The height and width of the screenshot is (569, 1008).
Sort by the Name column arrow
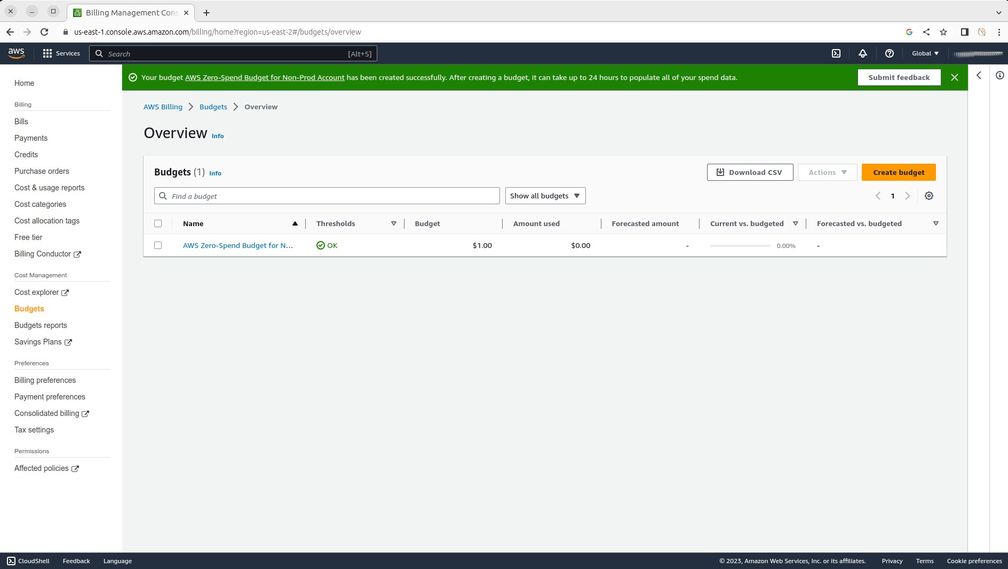295,223
